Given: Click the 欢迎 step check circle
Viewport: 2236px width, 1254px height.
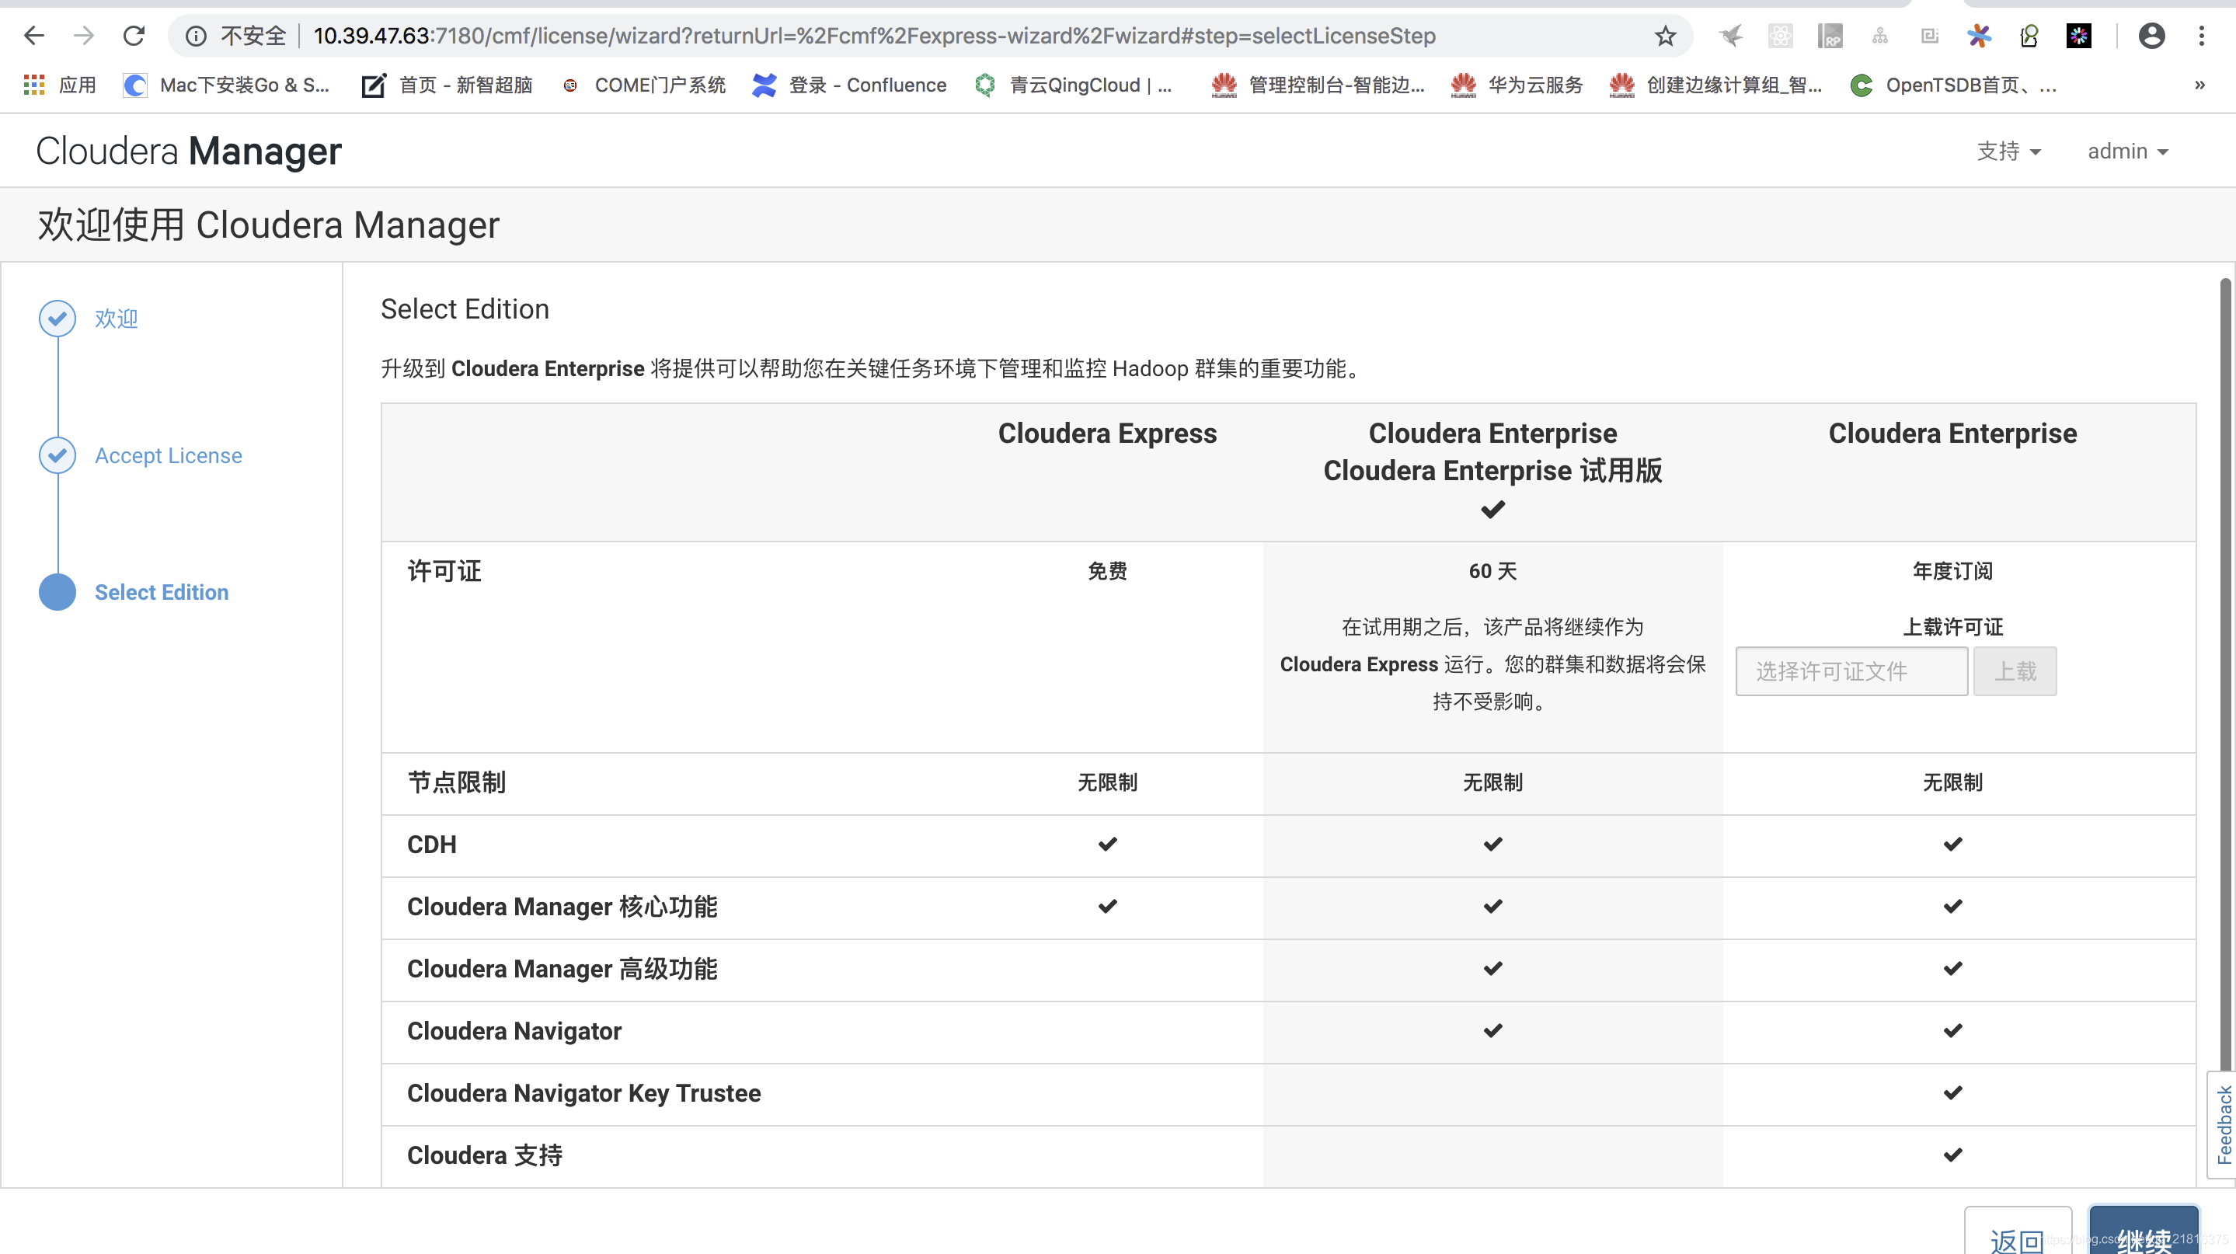Looking at the screenshot, I should [x=57, y=319].
